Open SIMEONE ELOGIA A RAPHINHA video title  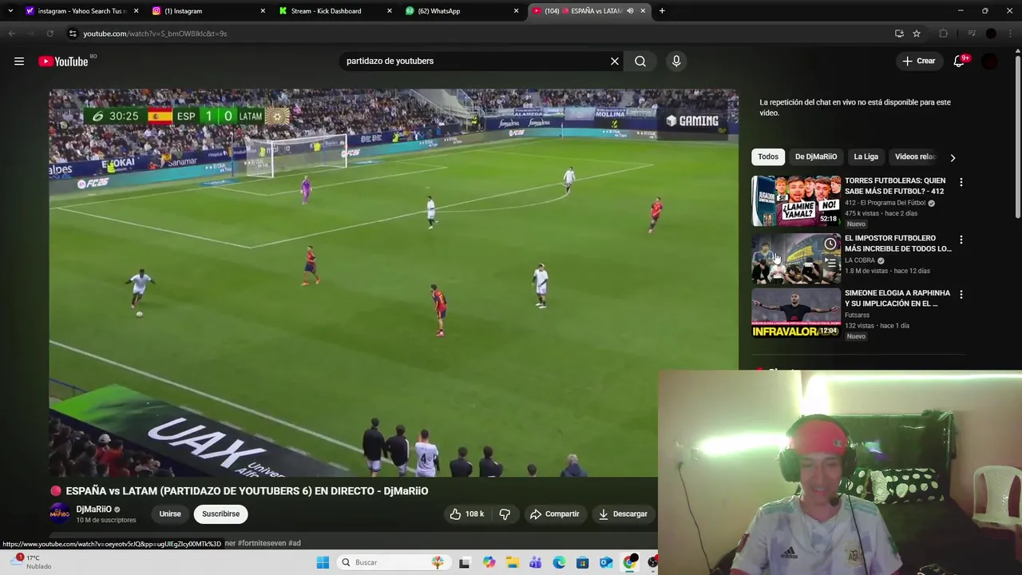(897, 299)
